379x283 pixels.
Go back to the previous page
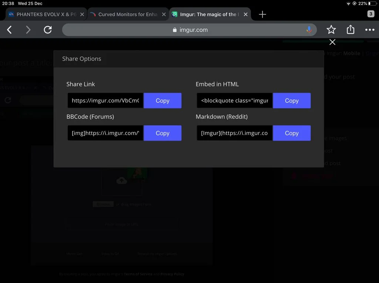(x=9, y=30)
